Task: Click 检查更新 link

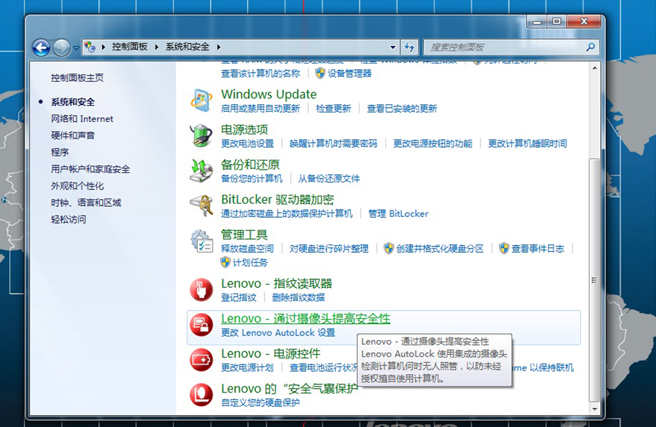Action: pyautogui.click(x=333, y=109)
